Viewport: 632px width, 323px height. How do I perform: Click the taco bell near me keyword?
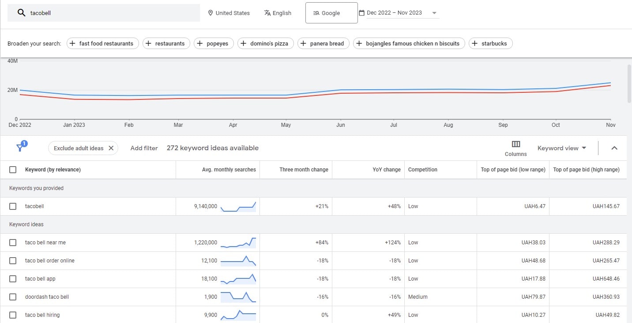click(45, 243)
